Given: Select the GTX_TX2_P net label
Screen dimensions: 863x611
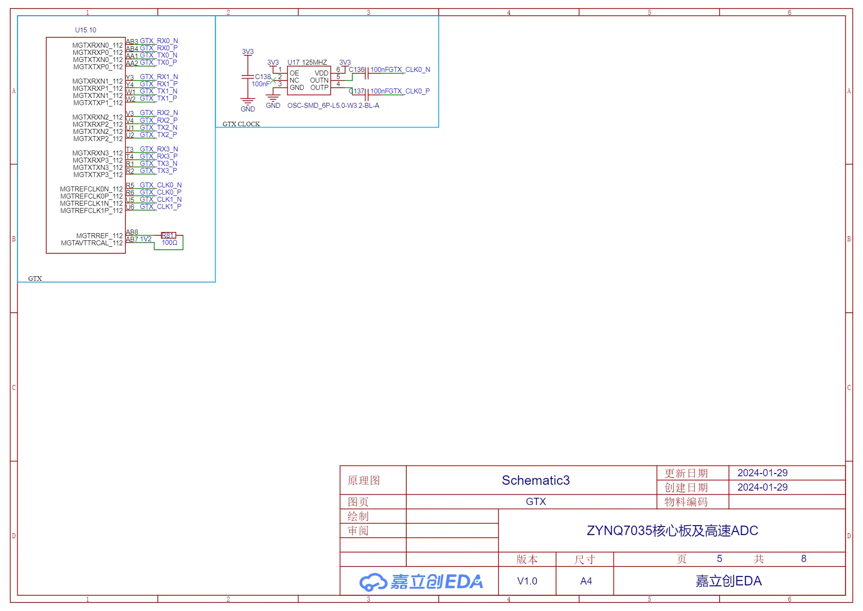Looking at the screenshot, I should tap(159, 135).
